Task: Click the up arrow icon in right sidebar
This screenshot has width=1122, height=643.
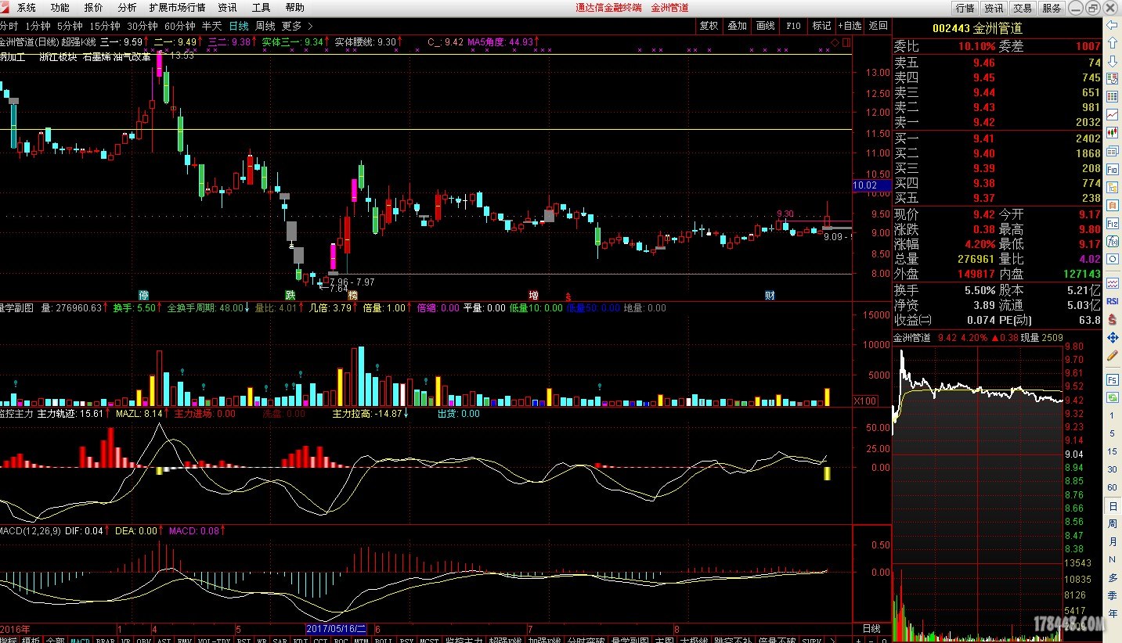Action: (1112, 44)
